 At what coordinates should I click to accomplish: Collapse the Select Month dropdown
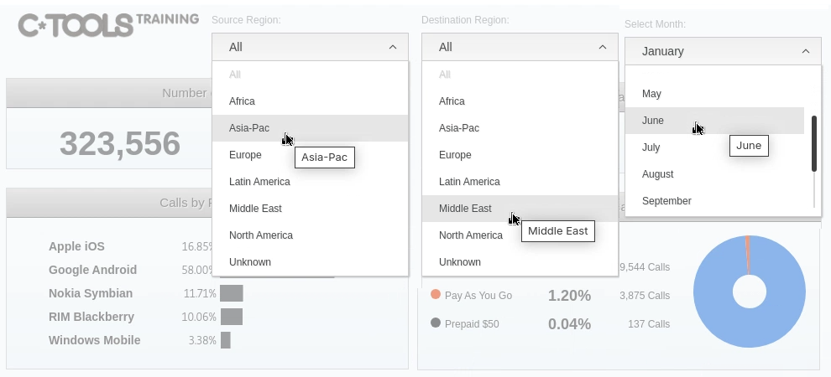tap(806, 52)
